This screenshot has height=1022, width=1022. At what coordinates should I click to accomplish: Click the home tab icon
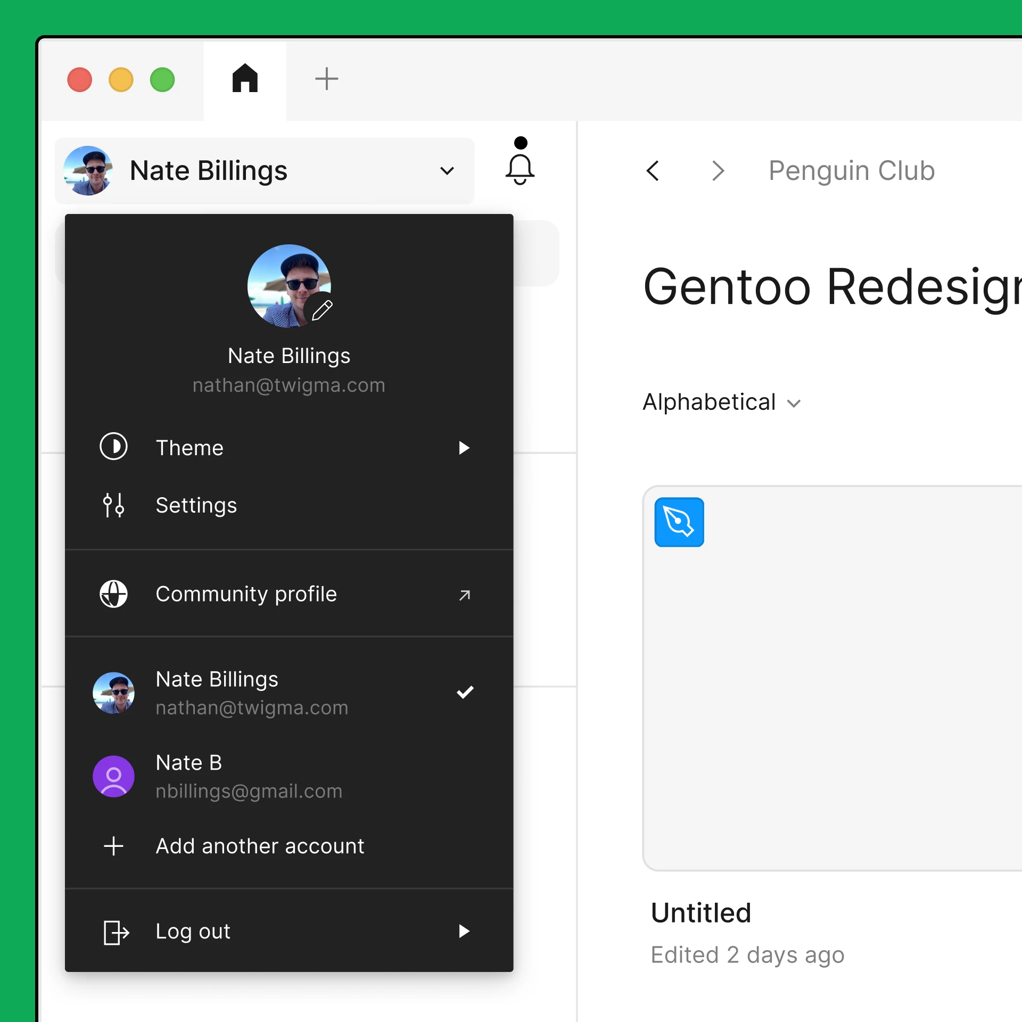point(245,79)
